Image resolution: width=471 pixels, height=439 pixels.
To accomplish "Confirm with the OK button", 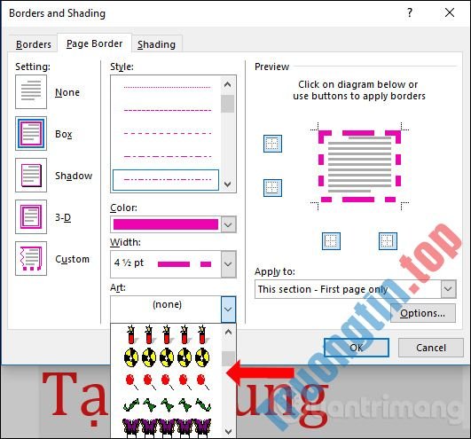I will [x=357, y=348].
